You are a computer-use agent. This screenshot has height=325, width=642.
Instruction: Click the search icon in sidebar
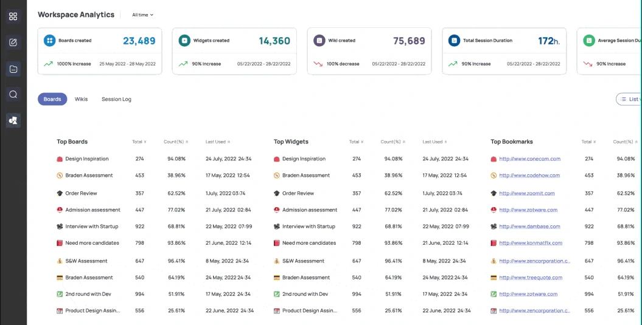click(13, 94)
